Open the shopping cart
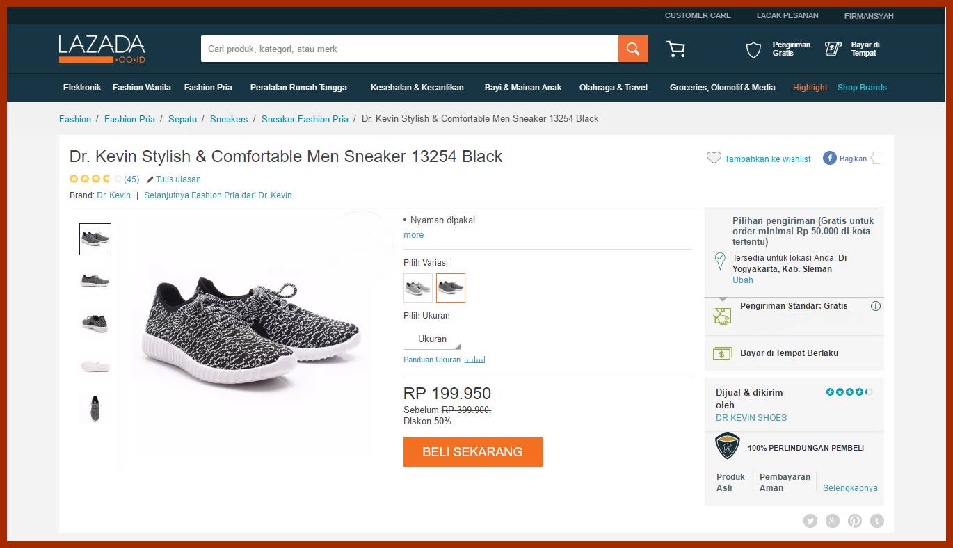 pyautogui.click(x=675, y=49)
